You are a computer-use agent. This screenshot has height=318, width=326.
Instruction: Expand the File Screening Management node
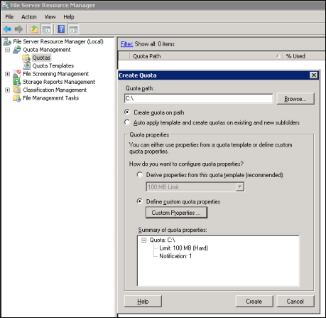point(8,74)
